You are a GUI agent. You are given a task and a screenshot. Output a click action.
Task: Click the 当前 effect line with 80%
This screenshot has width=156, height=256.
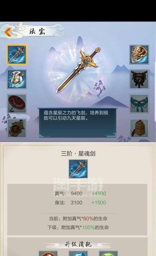(78, 219)
